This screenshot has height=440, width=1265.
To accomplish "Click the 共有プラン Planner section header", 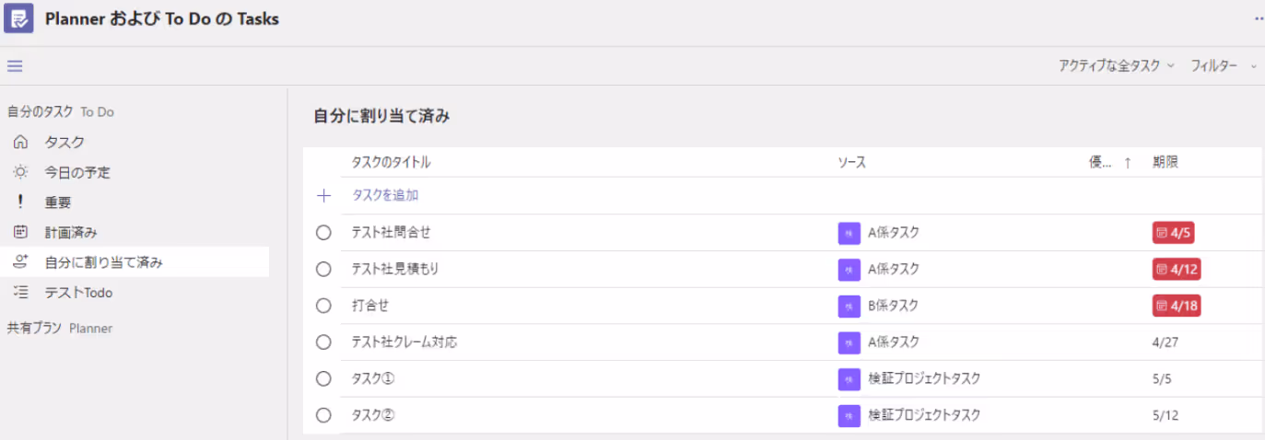I will point(60,328).
